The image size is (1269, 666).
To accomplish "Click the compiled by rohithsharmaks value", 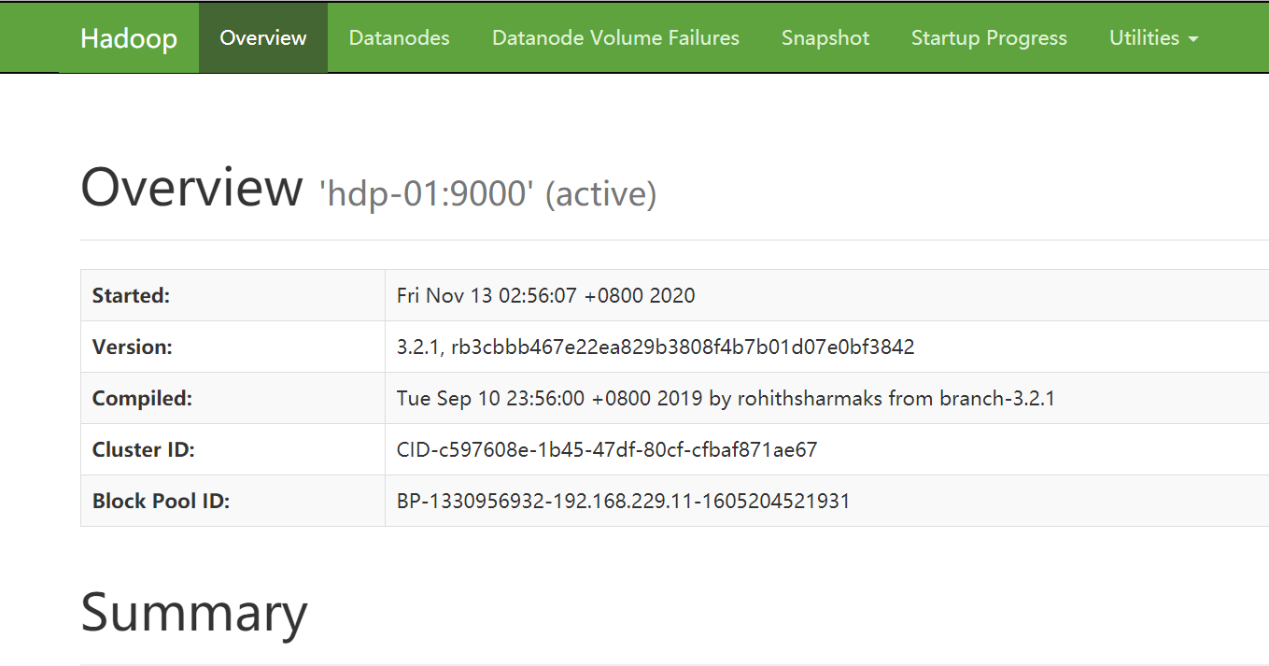I will [x=725, y=399].
